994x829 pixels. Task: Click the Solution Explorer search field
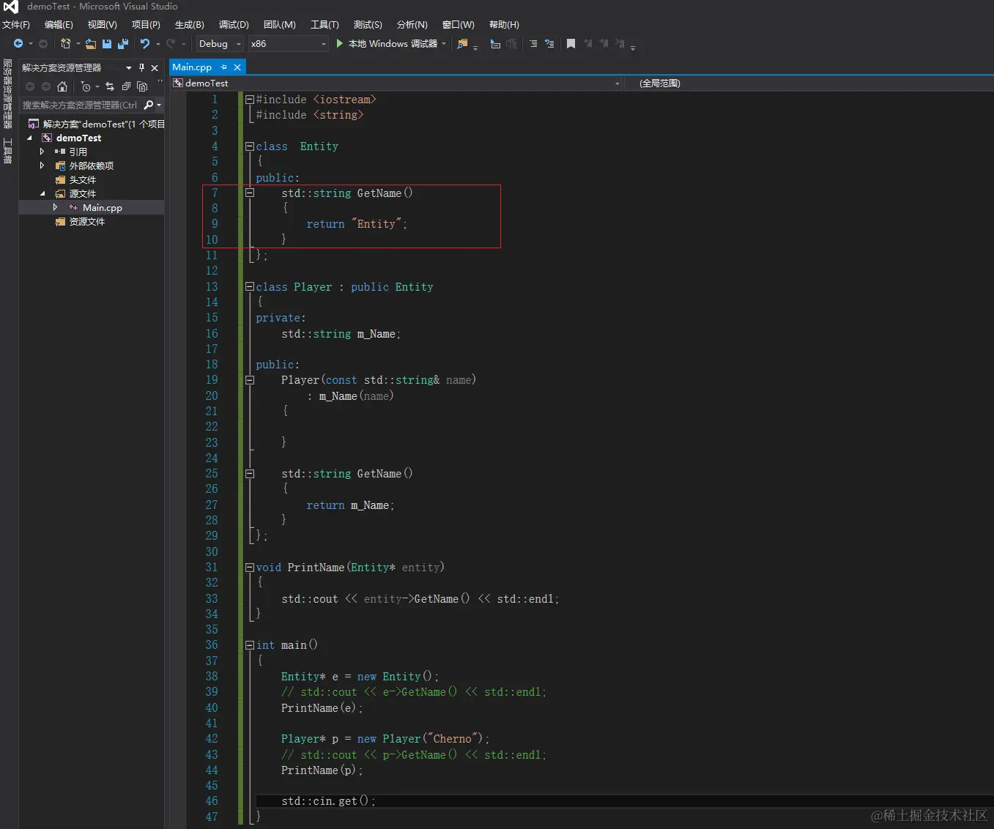pyautogui.click(x=81, y=105)
